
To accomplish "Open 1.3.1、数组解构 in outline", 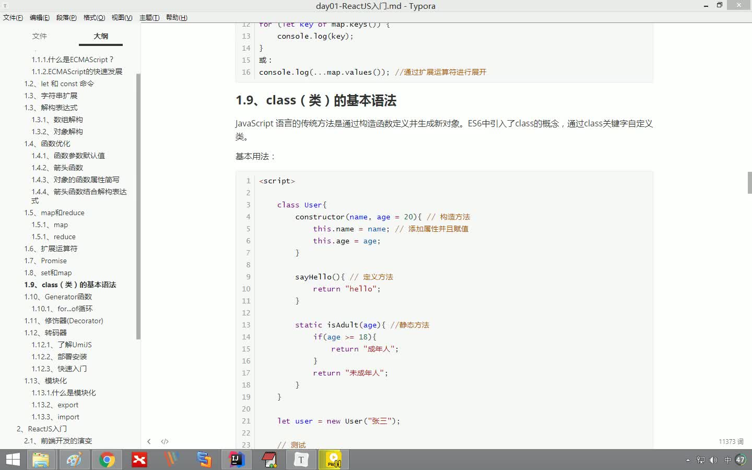I will (x=57, y=120).
